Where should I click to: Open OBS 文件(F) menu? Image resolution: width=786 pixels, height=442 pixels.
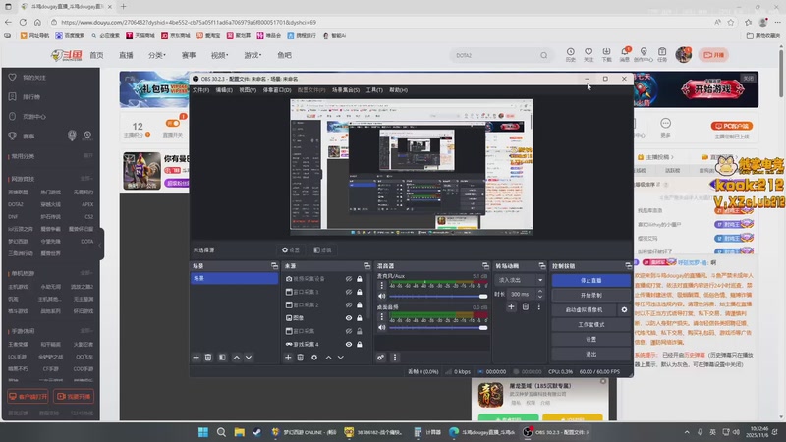click(x=201, y=90)
